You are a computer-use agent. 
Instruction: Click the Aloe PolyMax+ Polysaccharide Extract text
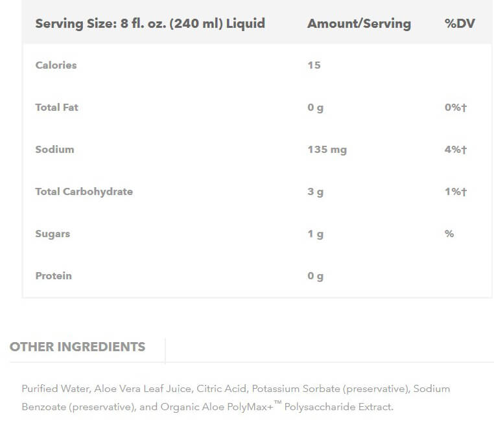[x=298, y=406]
